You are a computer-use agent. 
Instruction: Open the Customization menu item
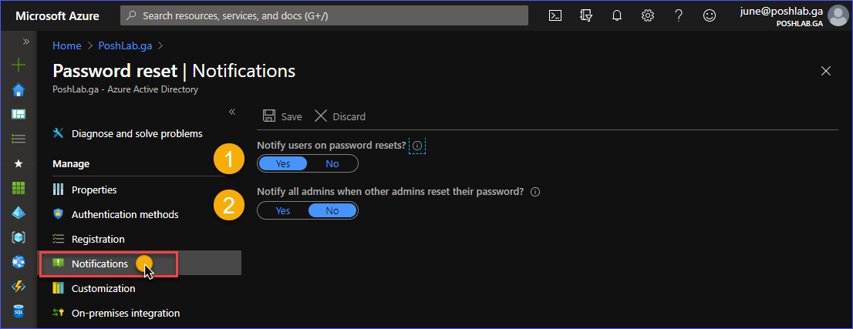[103, 288]
